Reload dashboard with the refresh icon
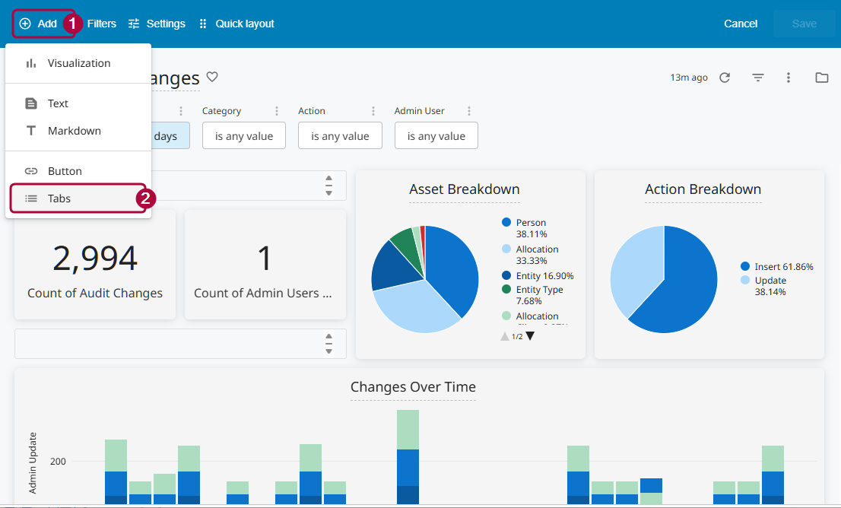Image resolution: width=841 pixels, height=508 pixels. [725, 78]
